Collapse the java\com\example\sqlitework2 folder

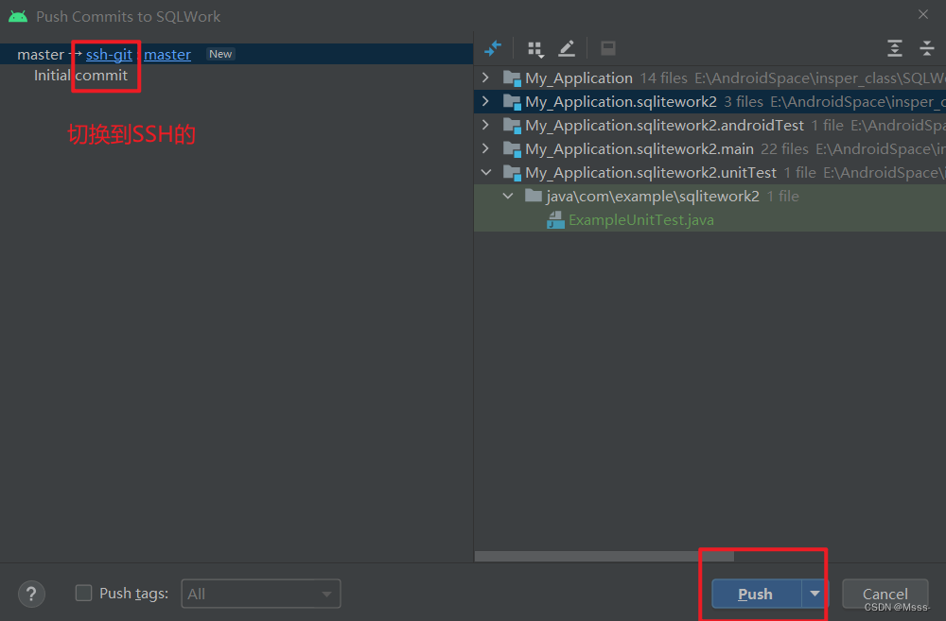pyautogui.click(x=508, y=196)
